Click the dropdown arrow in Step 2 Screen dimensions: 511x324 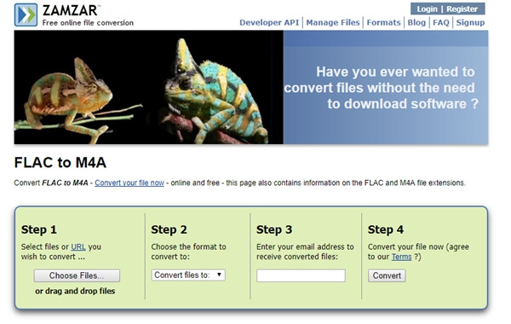pyautogui.click(x=219, y=275)
